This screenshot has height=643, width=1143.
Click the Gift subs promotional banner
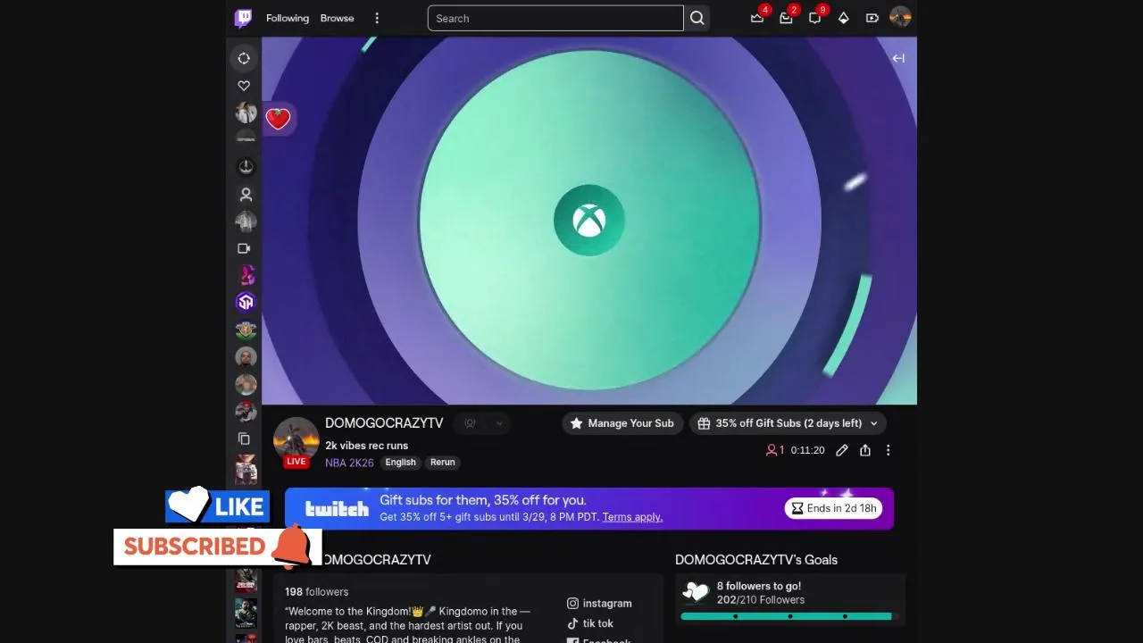[589, 508]
